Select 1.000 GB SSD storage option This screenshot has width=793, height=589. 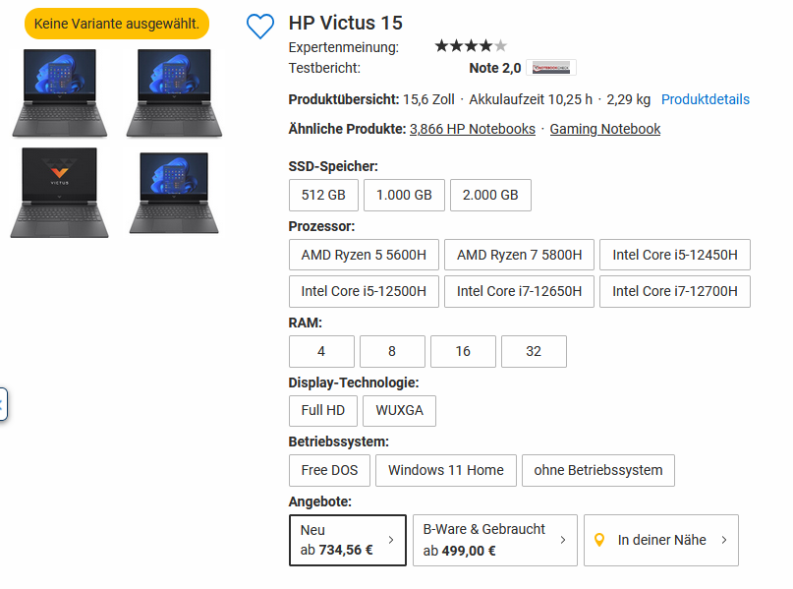click(x=404, y=195)
